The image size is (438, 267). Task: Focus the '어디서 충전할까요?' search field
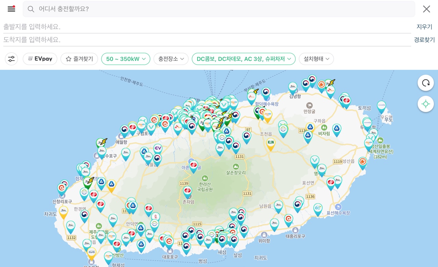219,9
